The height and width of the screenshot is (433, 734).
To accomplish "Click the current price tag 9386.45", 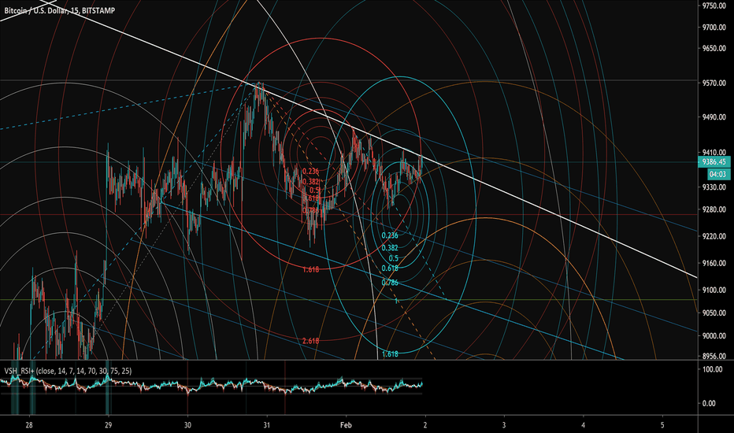I will pyautogui.click(x=714, y=162).
